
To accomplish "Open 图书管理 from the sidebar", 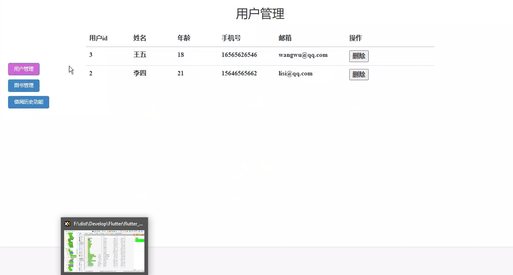I will tap(24, 85).
